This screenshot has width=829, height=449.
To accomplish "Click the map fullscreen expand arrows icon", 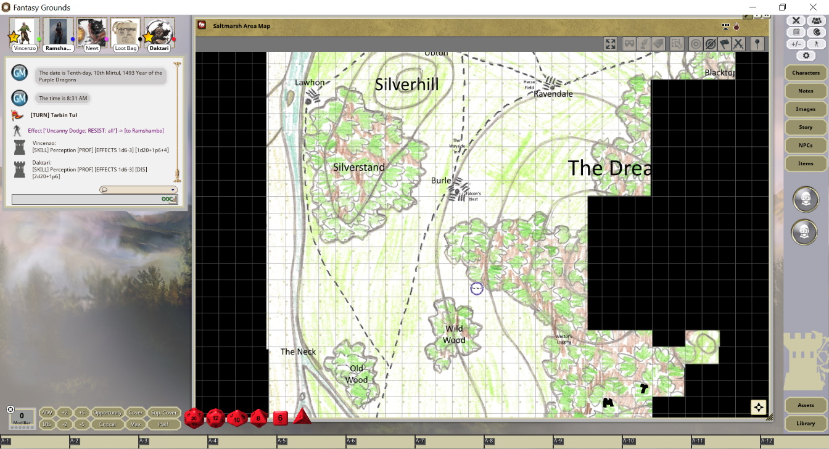I will [x=611, y=44].
